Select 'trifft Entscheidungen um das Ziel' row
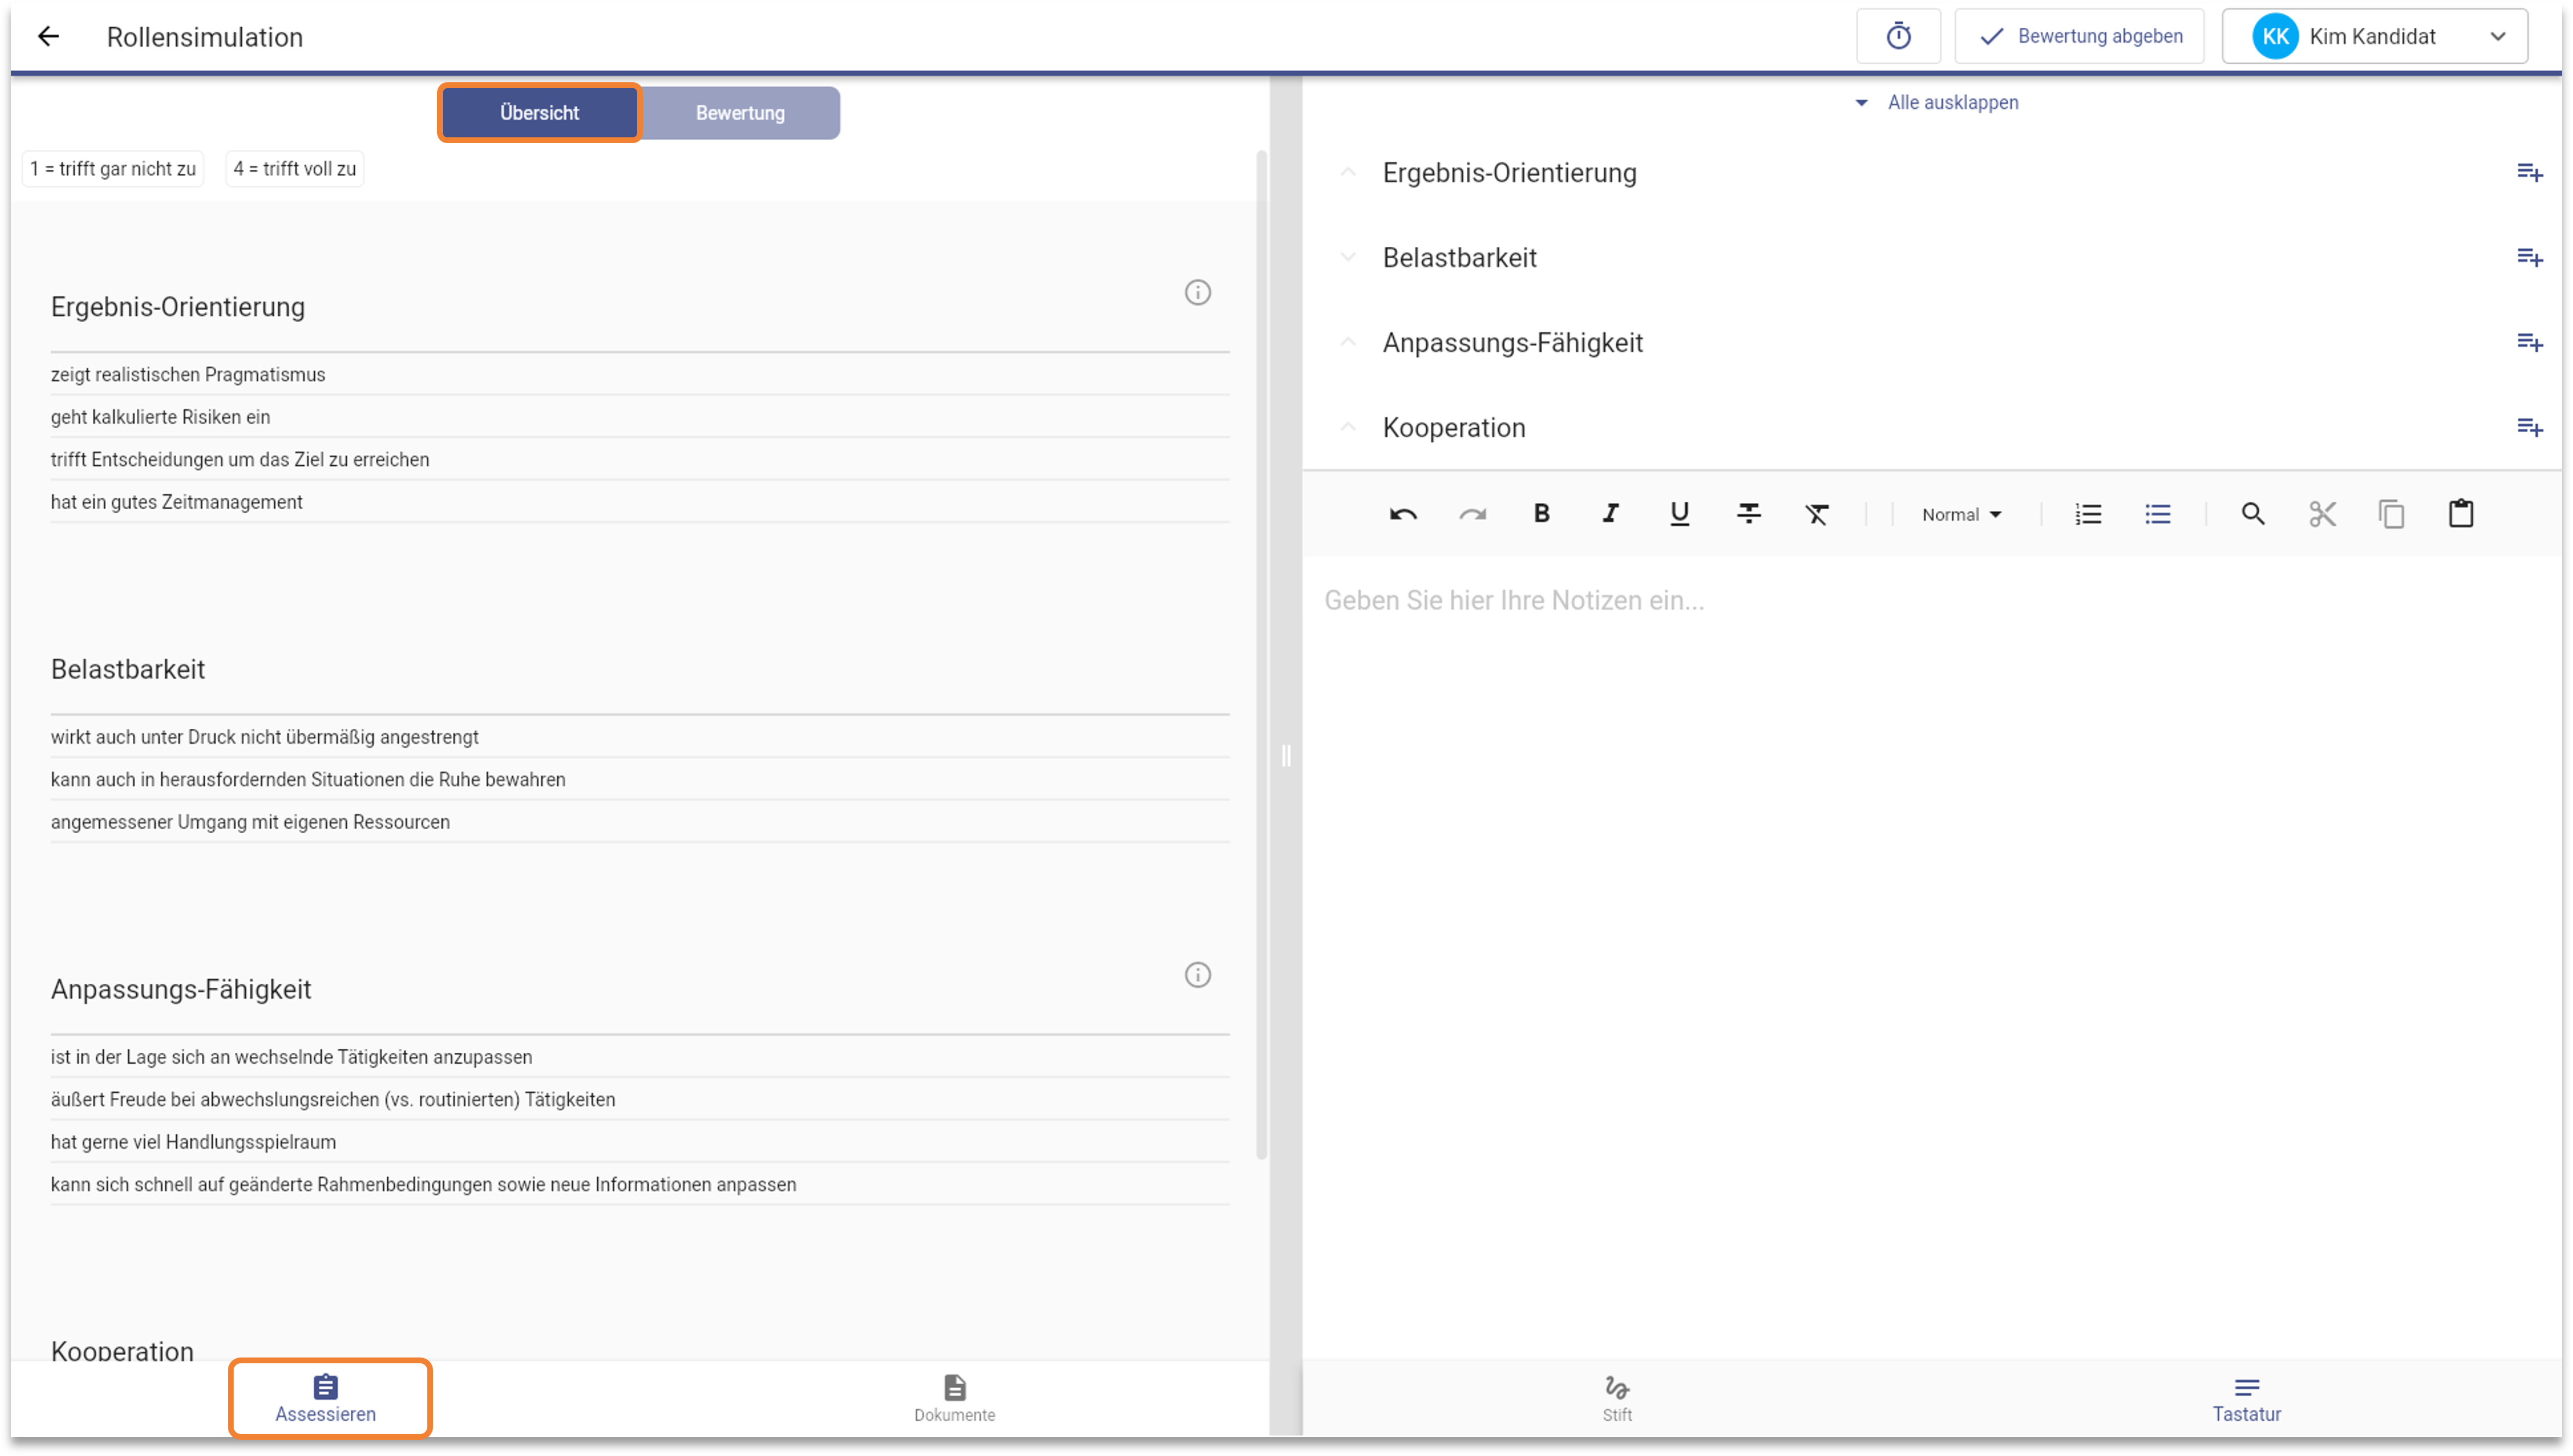This screenshot has height=1456, width=2573. pos(640,460)
